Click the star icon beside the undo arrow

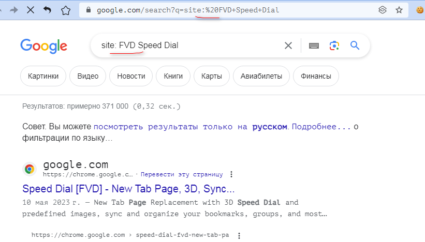tap(66, 10)
